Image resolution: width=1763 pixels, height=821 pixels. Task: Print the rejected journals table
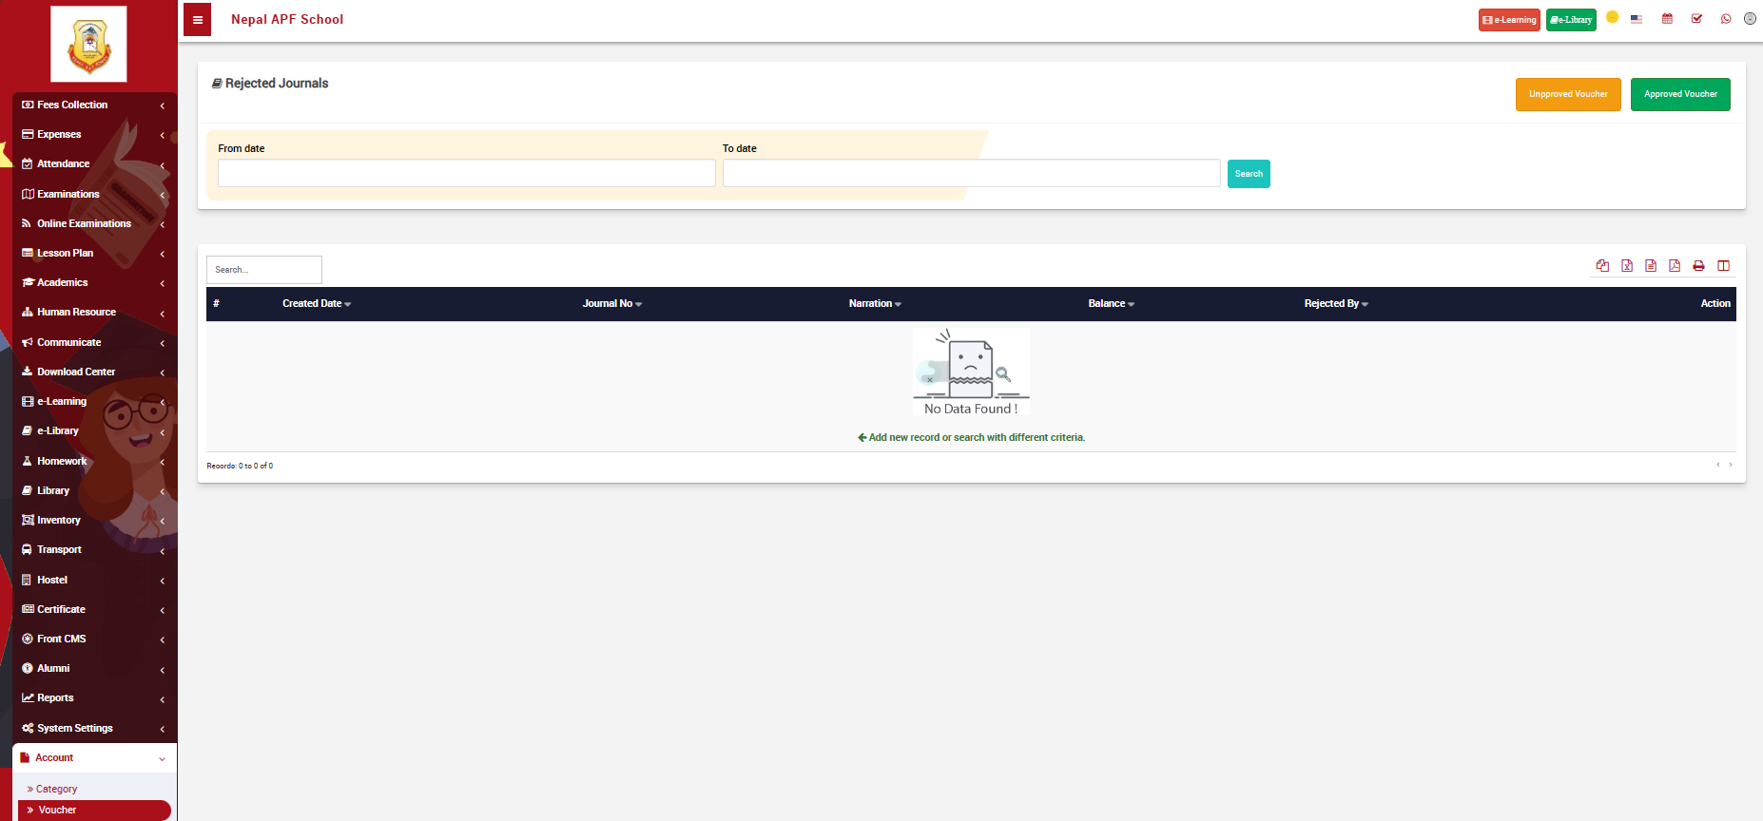[1698, 266]
